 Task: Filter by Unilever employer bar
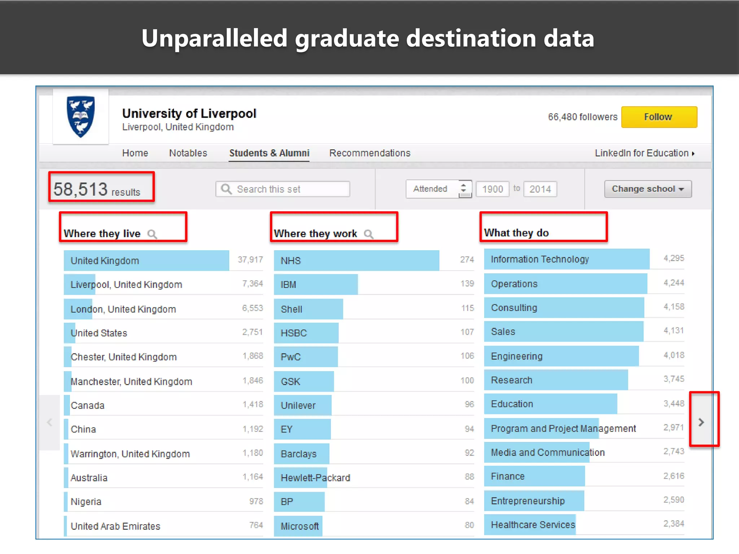[374, 405]
